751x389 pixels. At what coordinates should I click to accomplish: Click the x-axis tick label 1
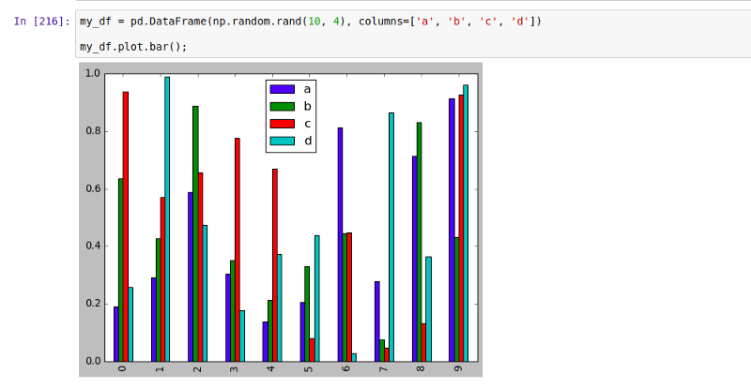(160, 368)
